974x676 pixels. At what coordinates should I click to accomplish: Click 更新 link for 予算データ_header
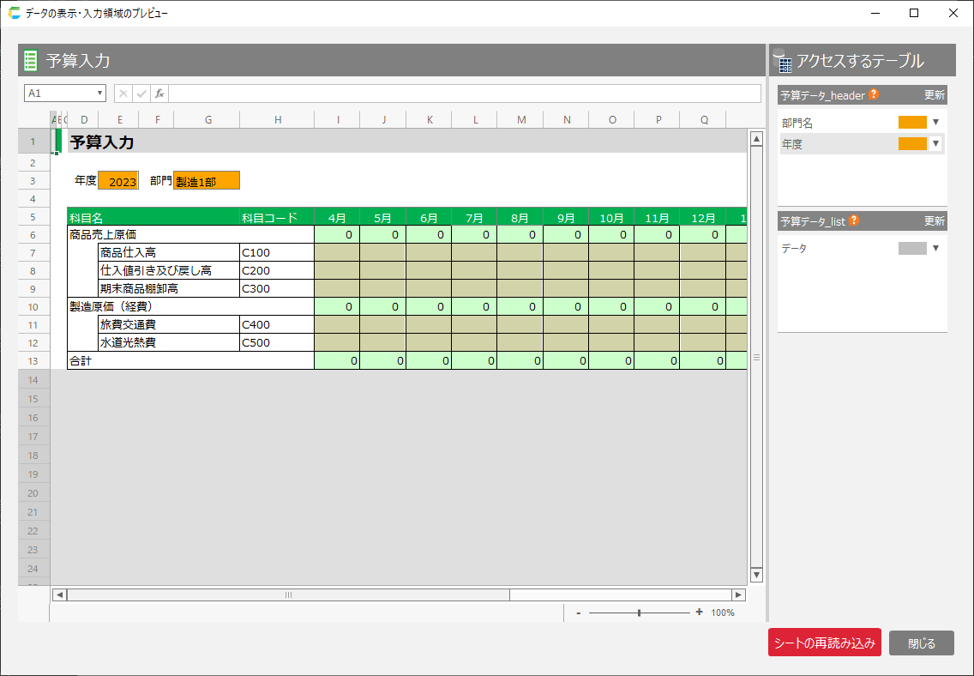click(934, 95)
